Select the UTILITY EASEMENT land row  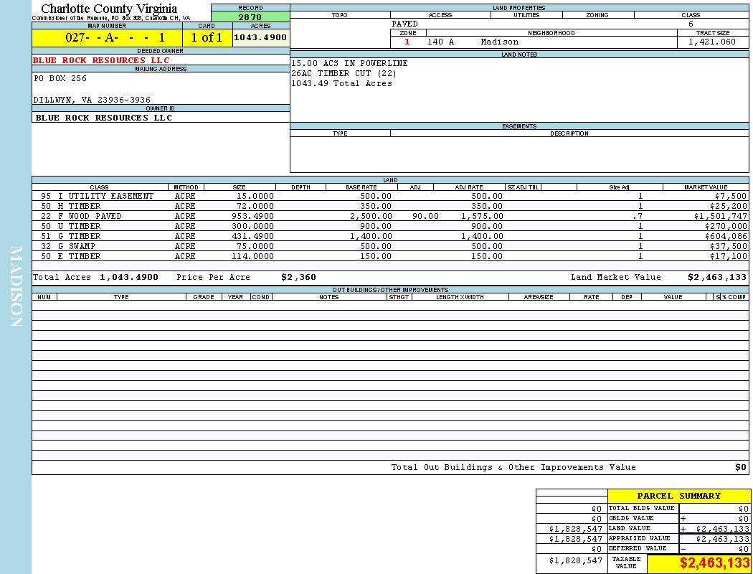click(x=97, y=196)
